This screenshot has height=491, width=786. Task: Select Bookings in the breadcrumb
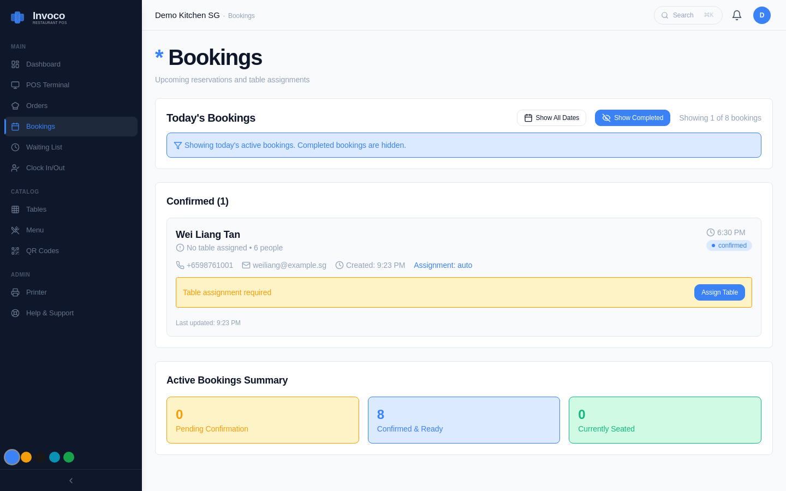tap(241, 15)
